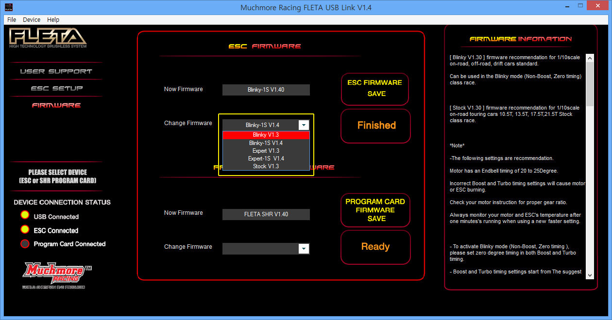Click the Finished status button
Viewport: 612px width, 320px height.
tap(375, 126)
